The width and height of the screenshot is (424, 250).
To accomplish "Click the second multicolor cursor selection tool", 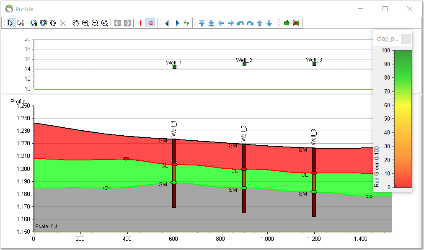I will [43, 23].
